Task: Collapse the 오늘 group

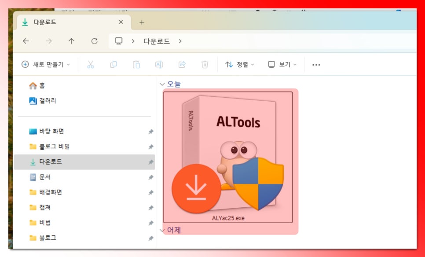Action: coord(162,84)
